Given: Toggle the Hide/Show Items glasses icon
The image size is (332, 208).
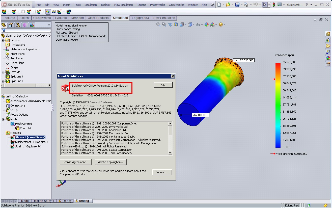Looking at the screenshot, I should (x=198, y=24).
